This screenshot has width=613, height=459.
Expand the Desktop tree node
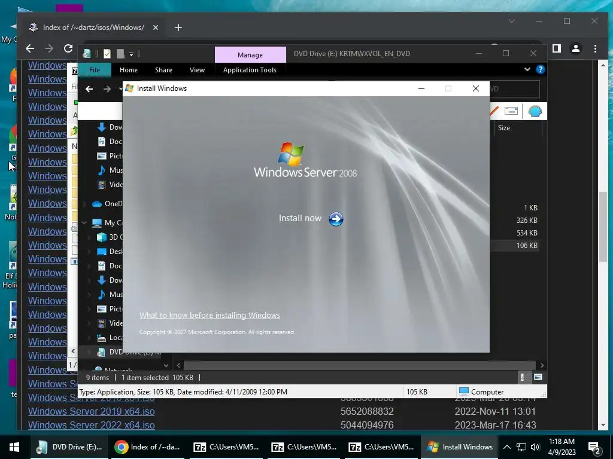point(89,252)
